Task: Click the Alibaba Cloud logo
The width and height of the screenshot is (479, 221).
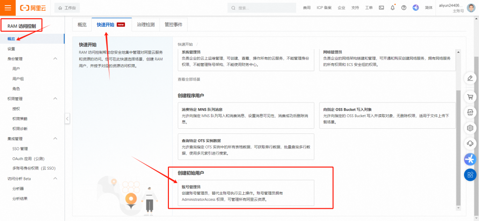Action: pyautogui.click(x=33, y=8)
